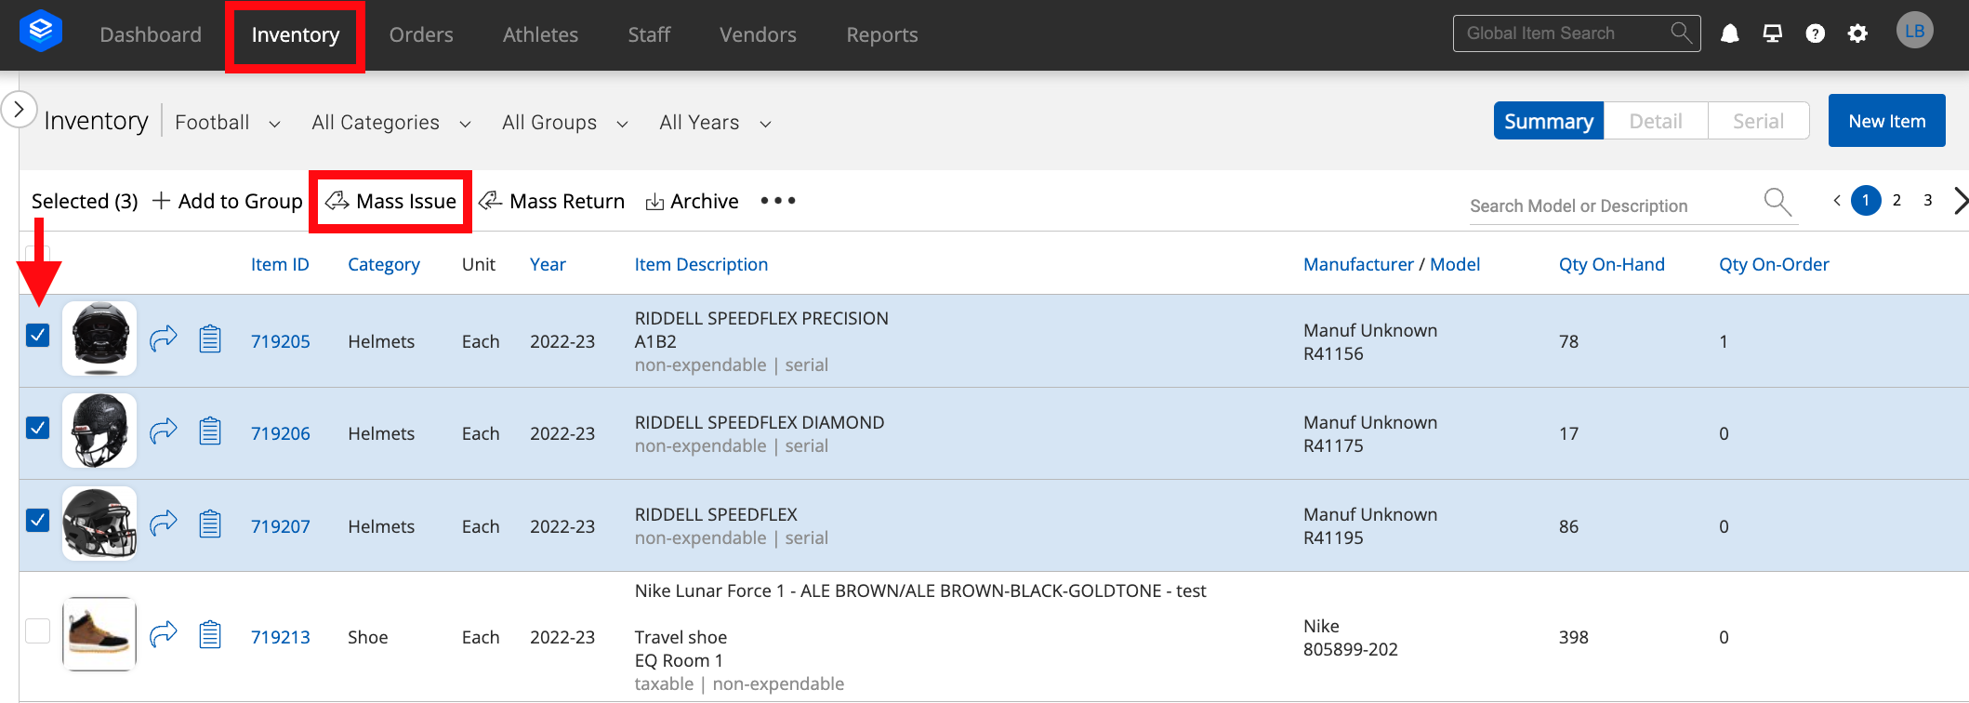Open the All Years dropdown
This screenshot has width=1969, height=703.
tap(715, 123)
